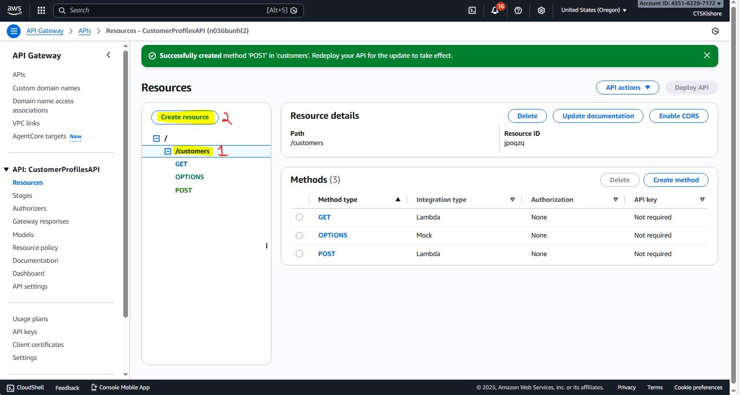The width and height of the screenshot is (740, 395).
Task: Collapse the API Gateway side panel
Action: [108, 55]
